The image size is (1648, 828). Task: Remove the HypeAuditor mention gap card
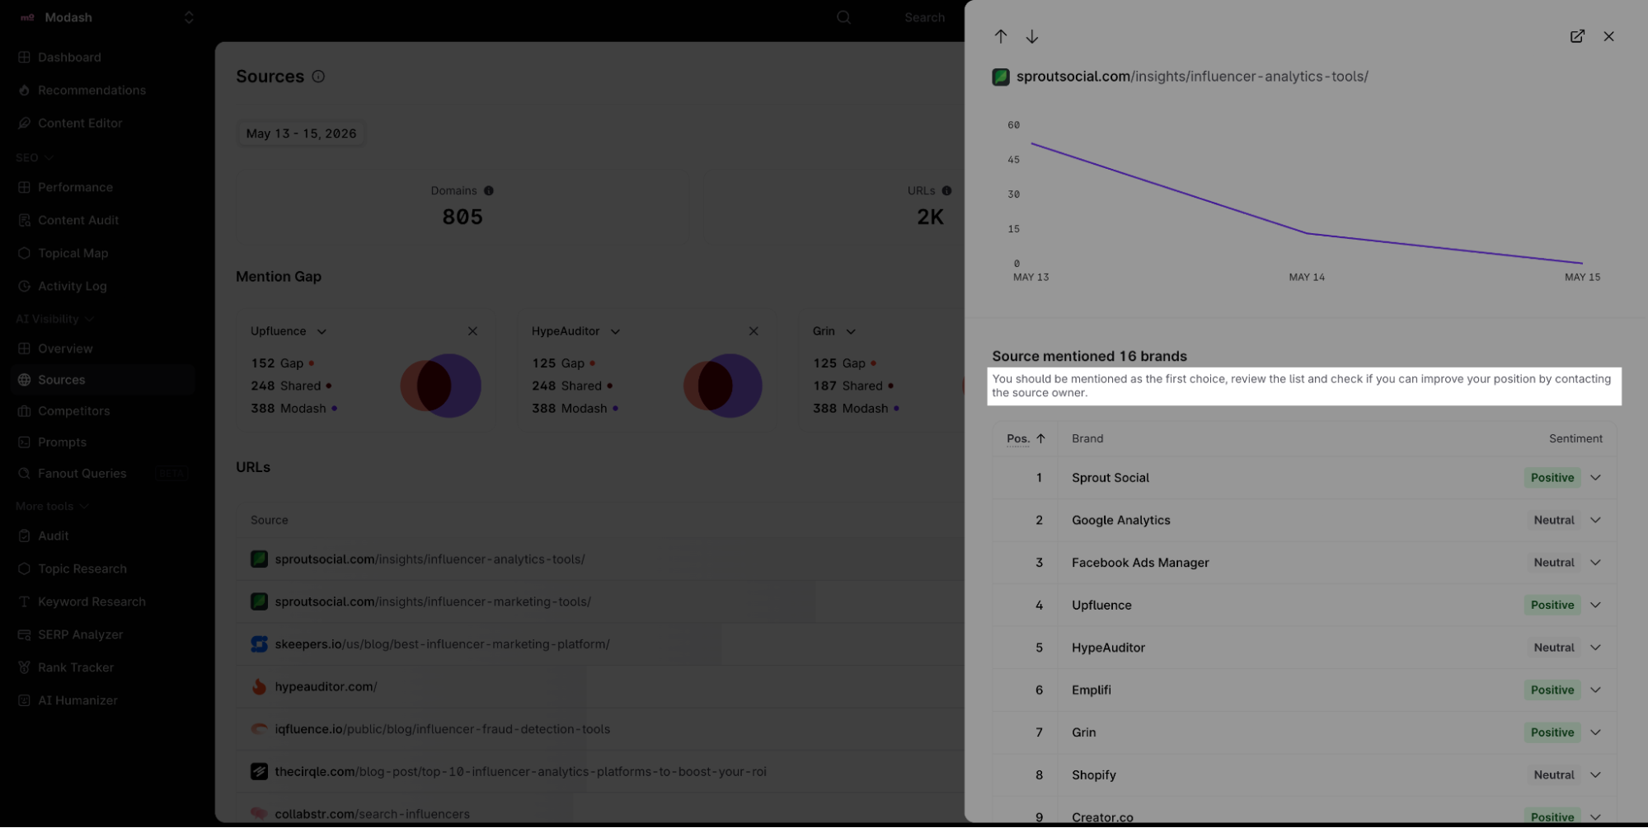point(753,331)
